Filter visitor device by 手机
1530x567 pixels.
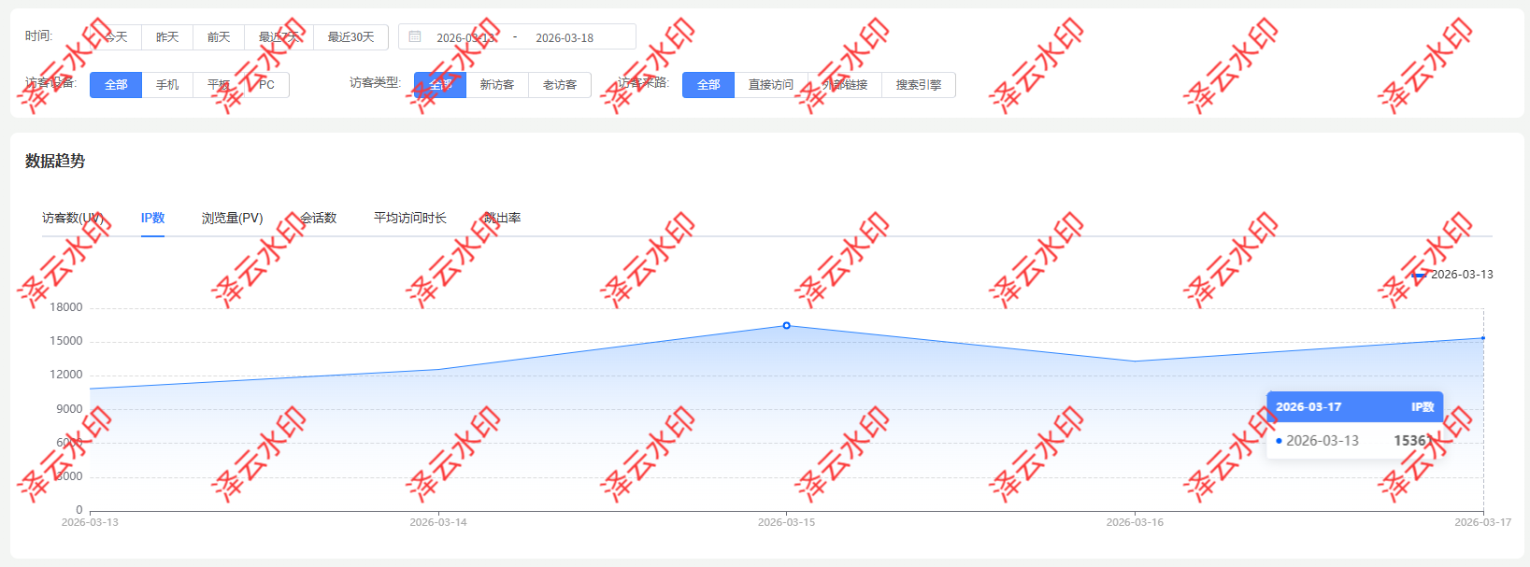point(167,85)
